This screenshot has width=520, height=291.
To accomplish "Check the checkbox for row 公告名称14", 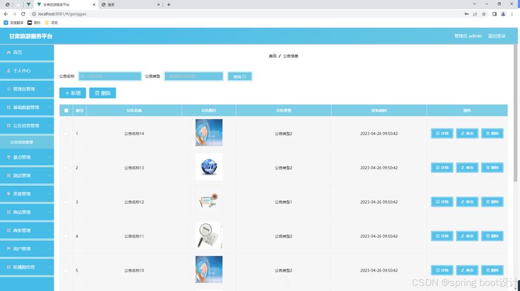I will (66, 133).
